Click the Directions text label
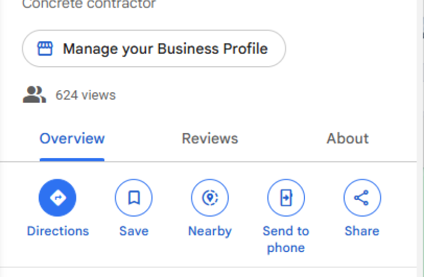Viewport: 424px width, 277px height. (x=58, y=231)
